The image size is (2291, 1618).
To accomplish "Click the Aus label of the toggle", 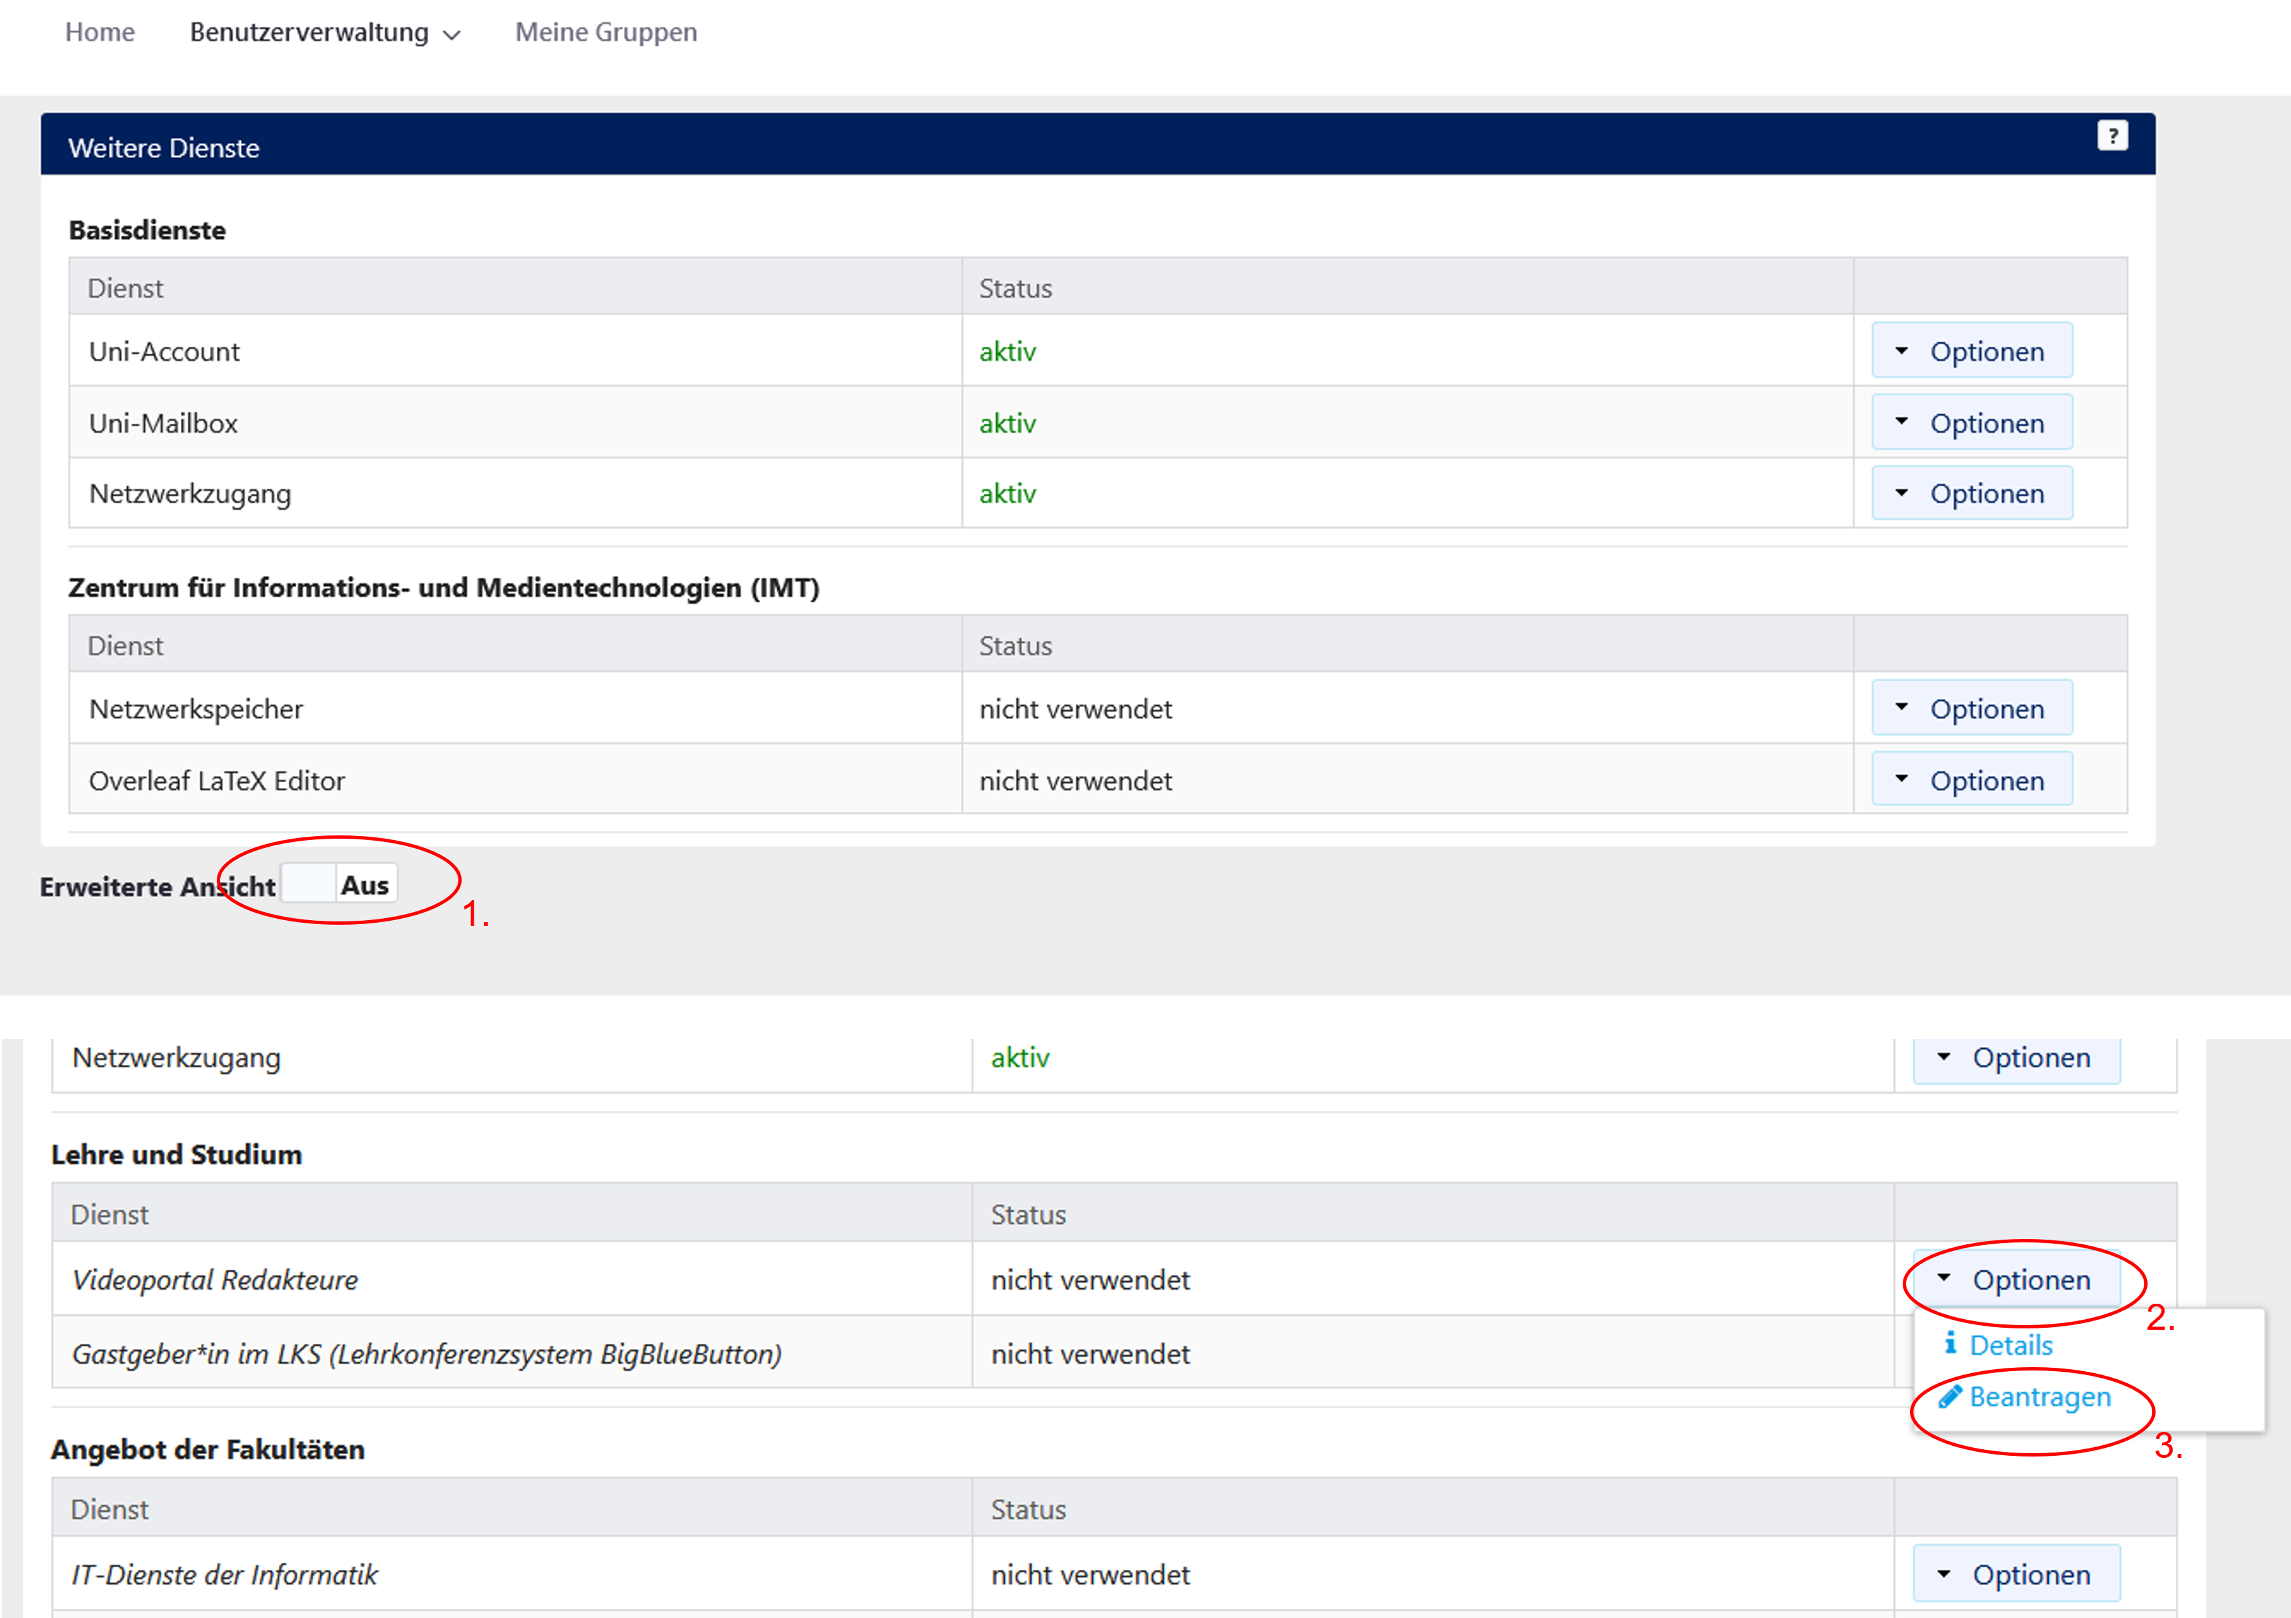I will (365, 885).
